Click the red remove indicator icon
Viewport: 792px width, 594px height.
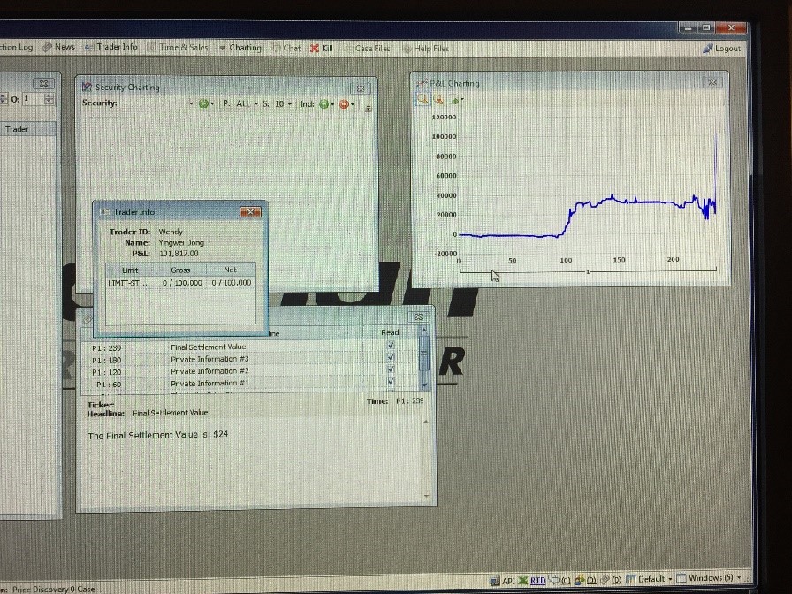click(344, 104)
